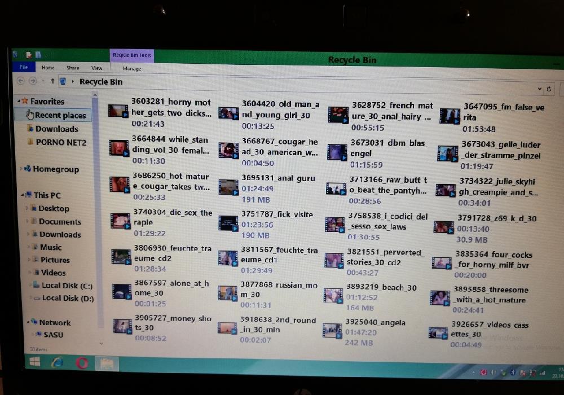Viewport: 564px width, 395px height.
Task: Switch to the View ribbon tab
Action: [96, 68]
